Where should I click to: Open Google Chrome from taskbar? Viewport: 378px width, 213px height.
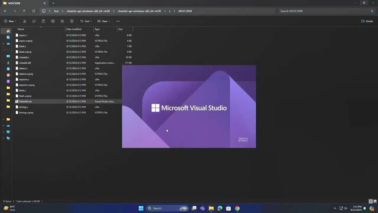point(237,208)
